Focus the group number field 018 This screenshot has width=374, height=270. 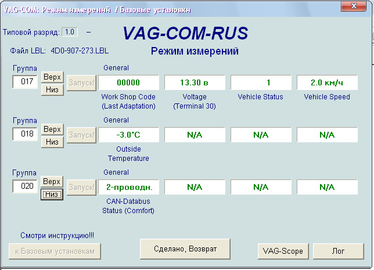25,134
